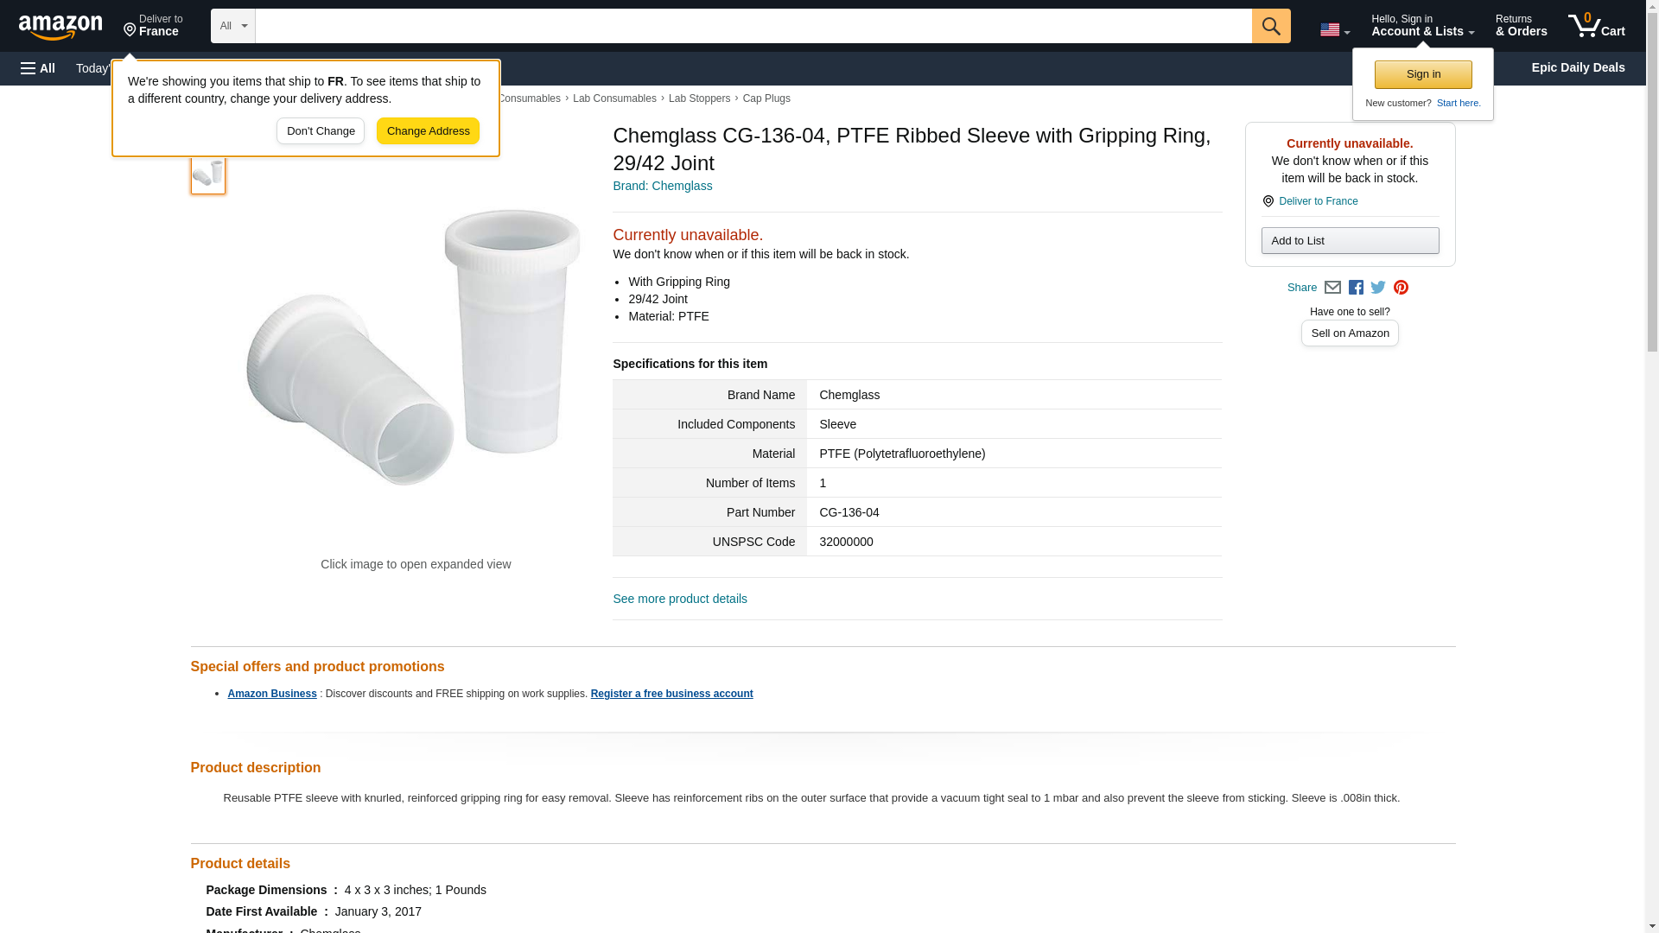Viewport: 1659px width, 933px height.
Task: Select the product image thumbnail
Action: coord(208,174)
